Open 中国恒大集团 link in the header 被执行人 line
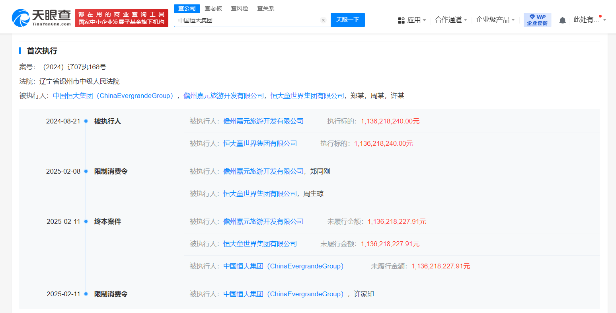 pos(113,96)
